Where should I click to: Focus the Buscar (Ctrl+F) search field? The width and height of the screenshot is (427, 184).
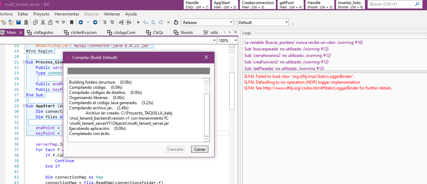point(395,4)
